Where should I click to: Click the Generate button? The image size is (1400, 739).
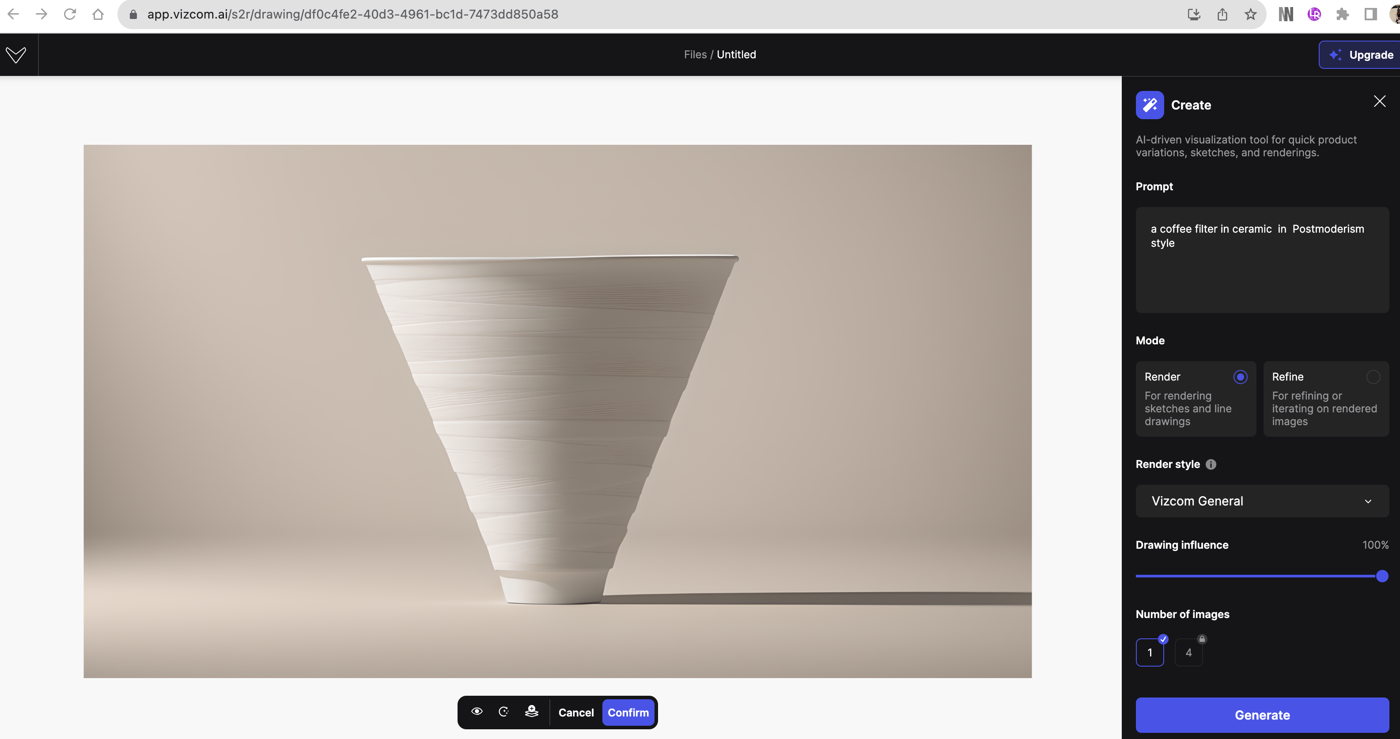pyautogui.click(x=1262, y=715)
